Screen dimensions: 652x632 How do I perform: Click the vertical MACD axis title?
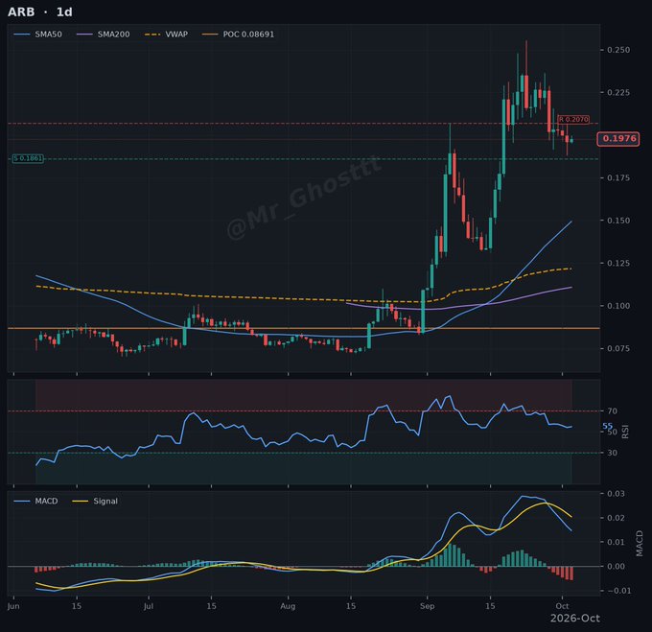(640, 544)
